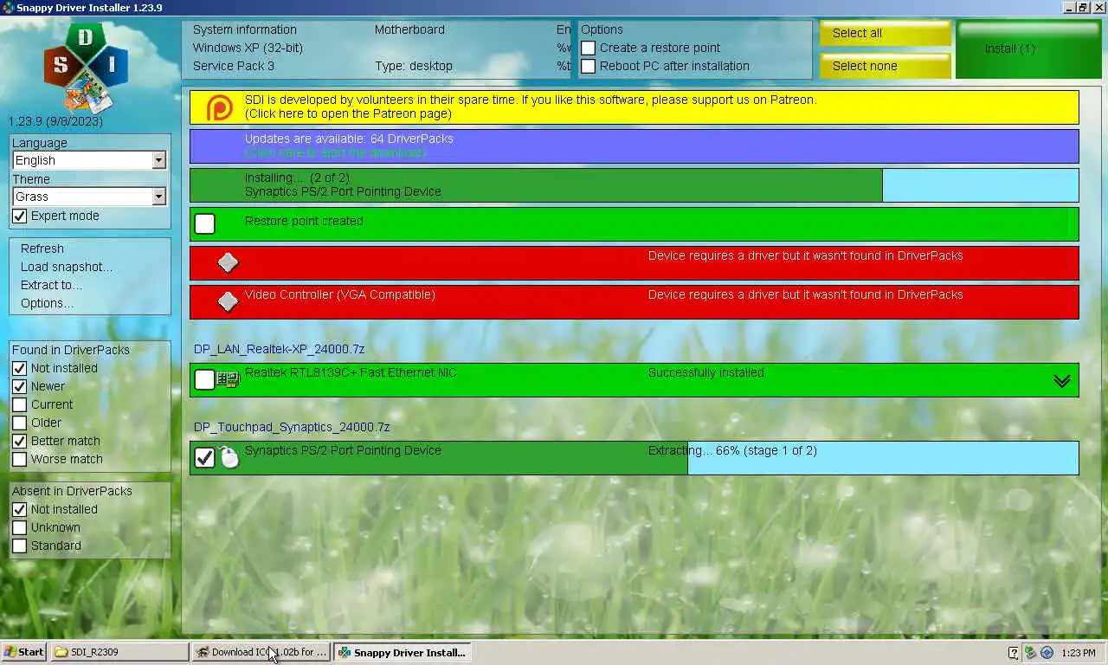1108x665 pixels.
Task: Open the Start menu
Action: [24, 652]
